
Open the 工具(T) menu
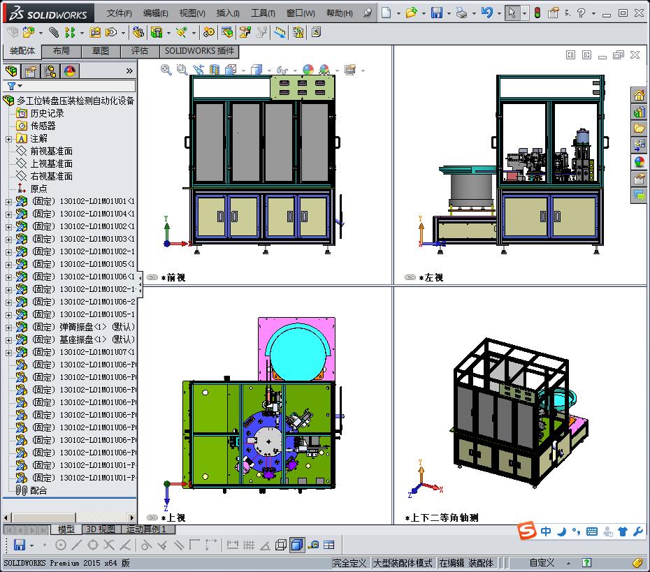(x=263, y=13)
